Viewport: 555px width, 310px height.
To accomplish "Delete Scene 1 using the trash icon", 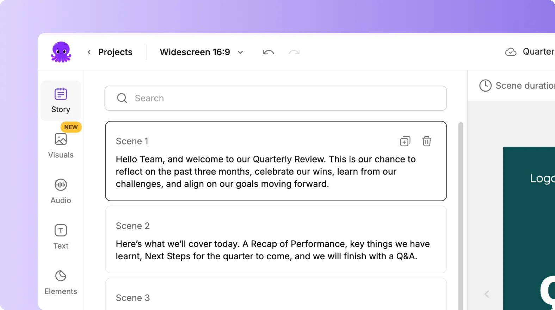I will (x=427, y=141).
